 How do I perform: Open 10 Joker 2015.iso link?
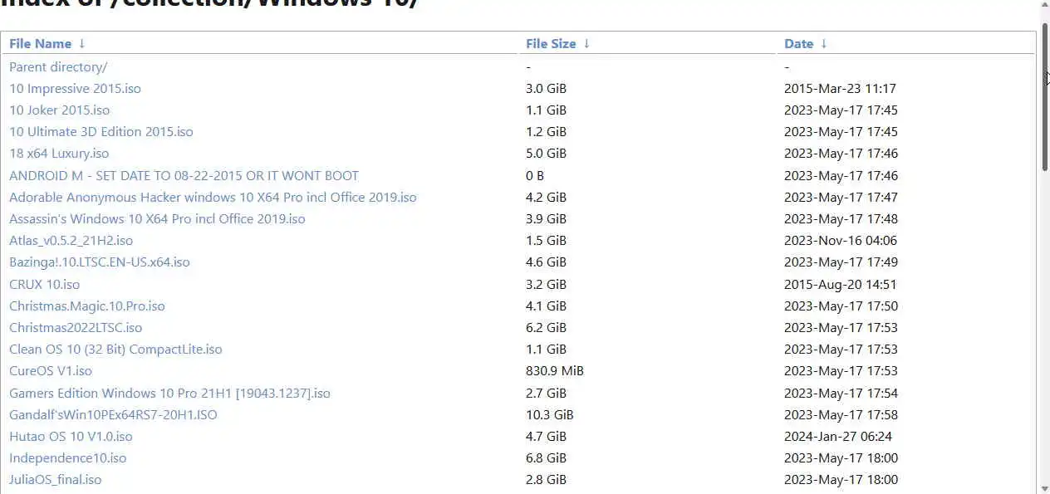coord(59,110)
